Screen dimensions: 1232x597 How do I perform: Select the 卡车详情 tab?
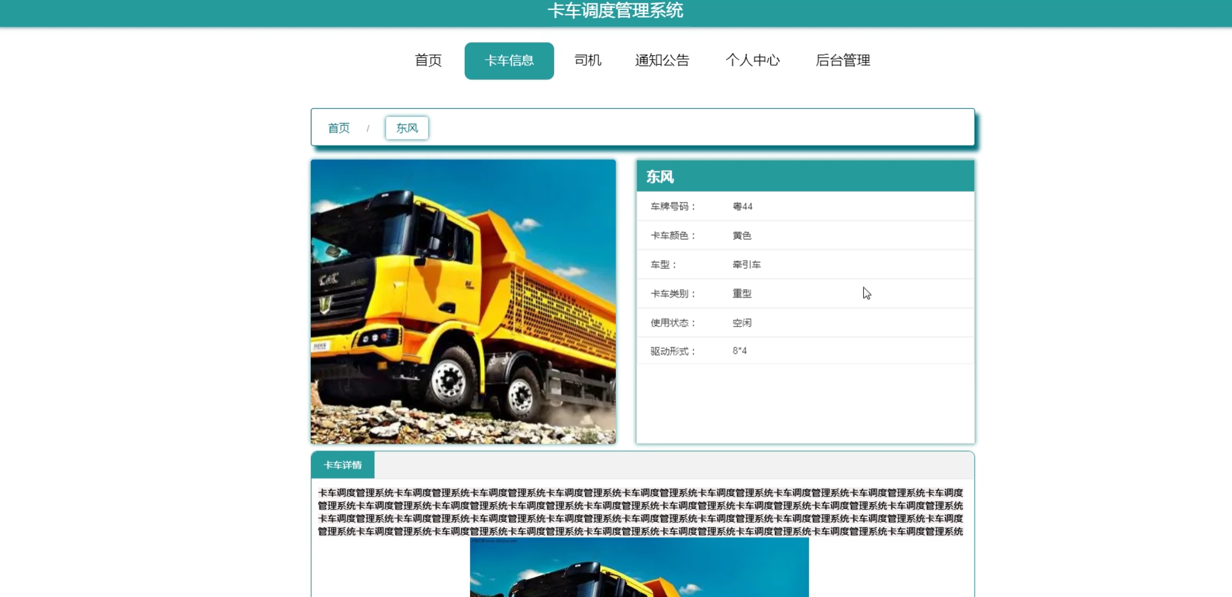(343, 465)
